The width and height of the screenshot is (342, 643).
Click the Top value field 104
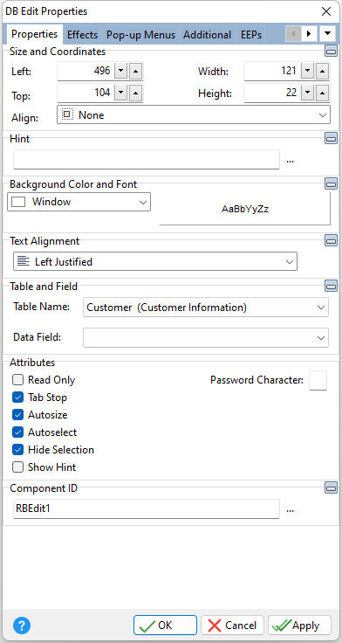85,93
